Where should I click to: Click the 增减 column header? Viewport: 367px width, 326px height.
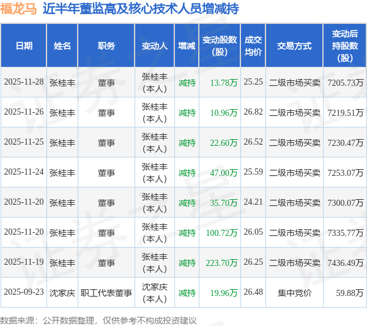coord(187,46)
